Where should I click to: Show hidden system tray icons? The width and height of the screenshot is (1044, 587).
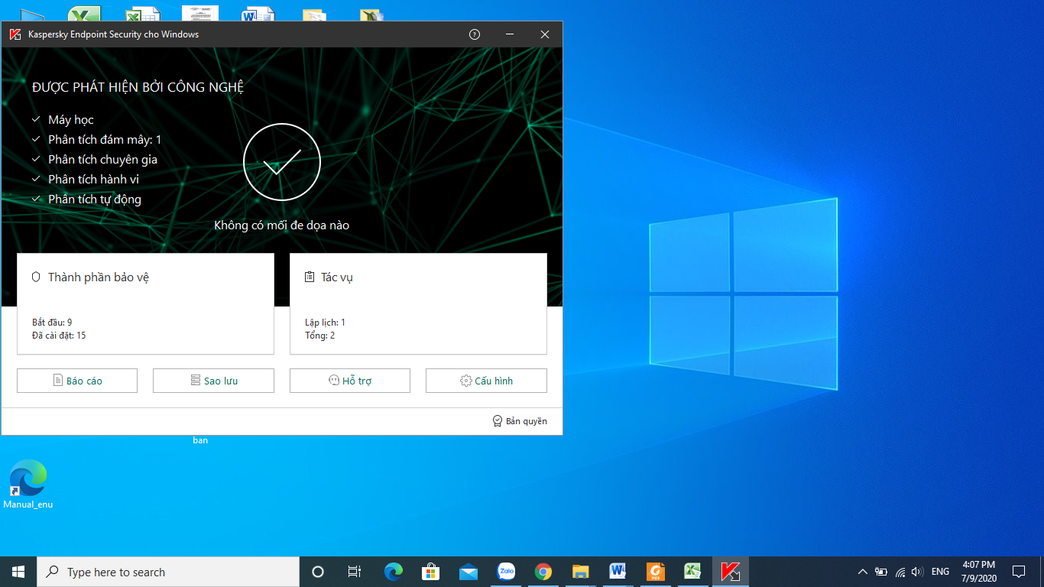pos(863,572)
